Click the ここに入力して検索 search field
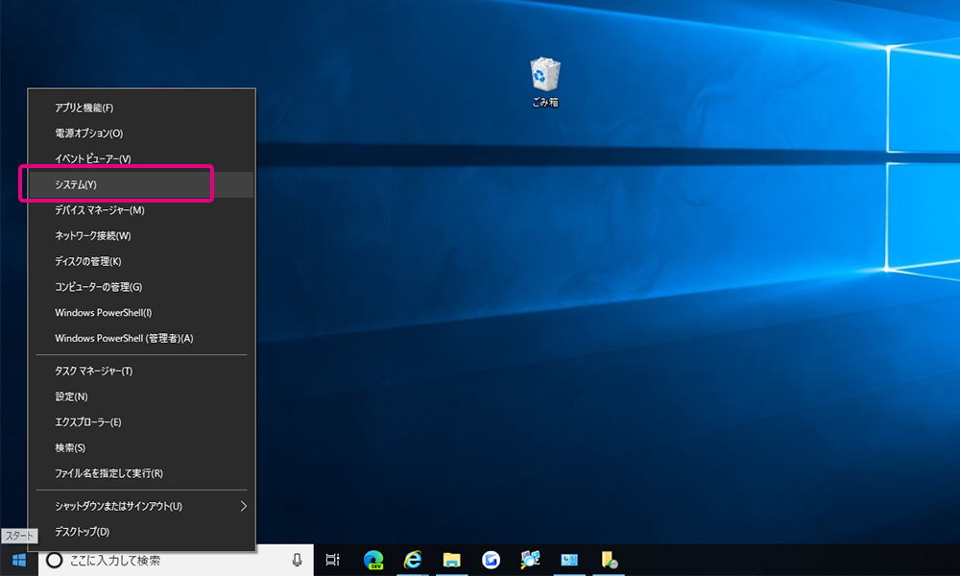Image resolution: width=960 pixels, height=576 pixels. 173,560
